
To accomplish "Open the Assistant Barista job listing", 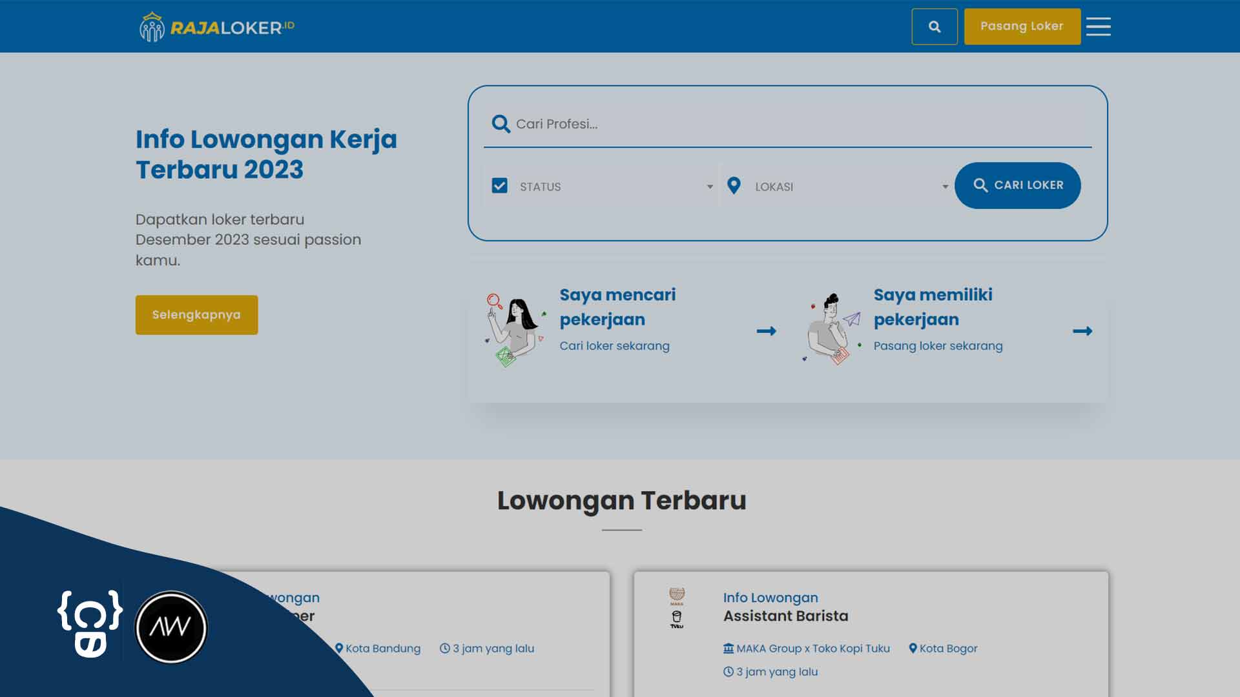I will 785,616.
